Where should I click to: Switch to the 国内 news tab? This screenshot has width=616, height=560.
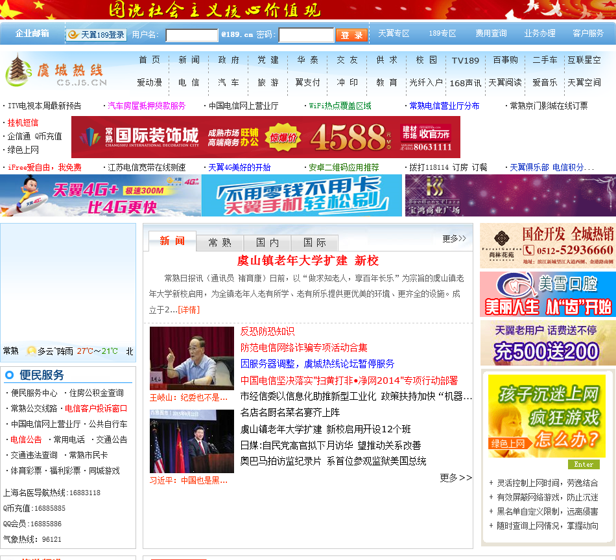(x=268, y=242)
